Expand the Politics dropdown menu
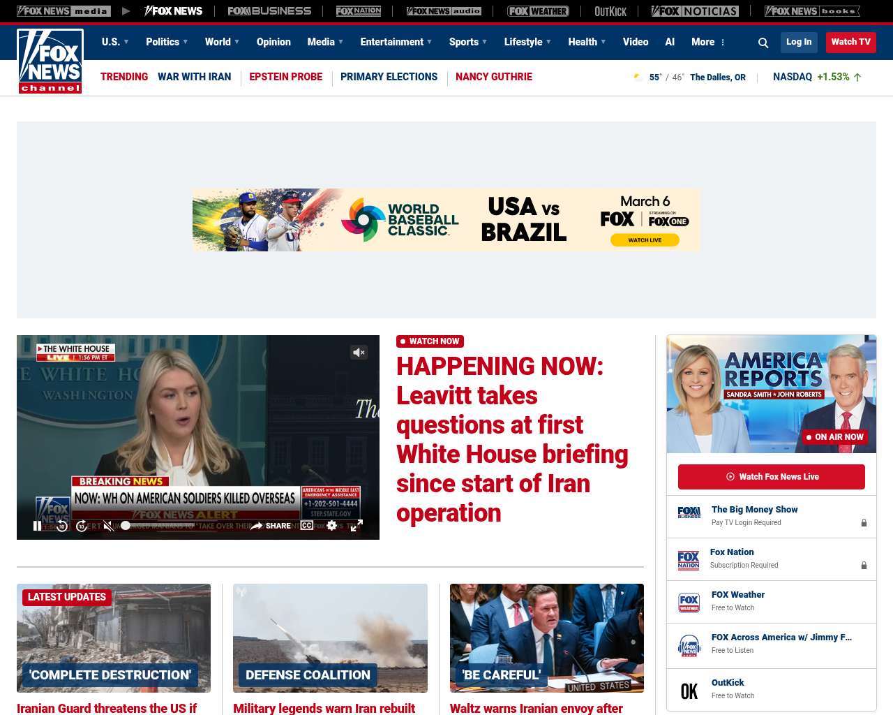Screen dimensions: 893x715 click(x=167, y=42)
